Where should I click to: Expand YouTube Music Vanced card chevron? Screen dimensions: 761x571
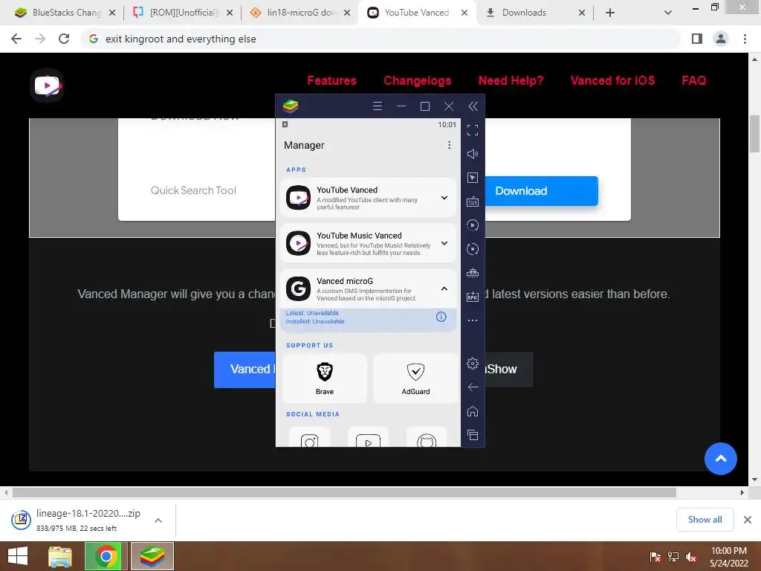click(444, 243)
